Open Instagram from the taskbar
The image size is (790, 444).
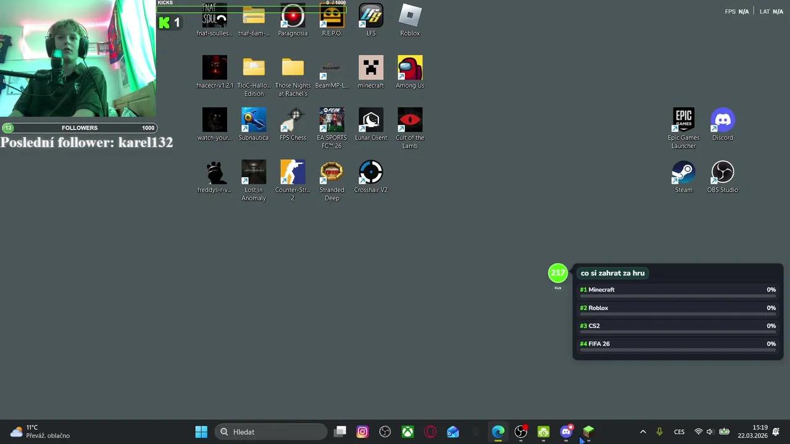pyautogui.click(x=362, y=432)
